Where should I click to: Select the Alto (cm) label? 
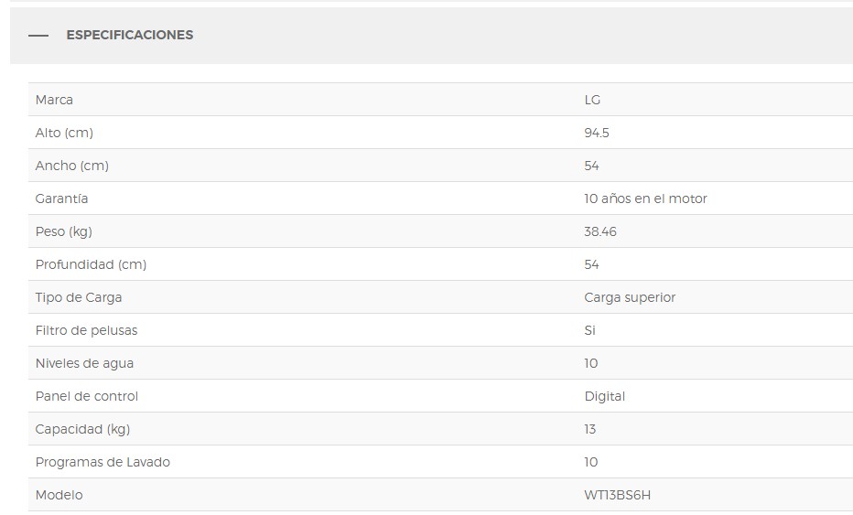pos(64,133)
